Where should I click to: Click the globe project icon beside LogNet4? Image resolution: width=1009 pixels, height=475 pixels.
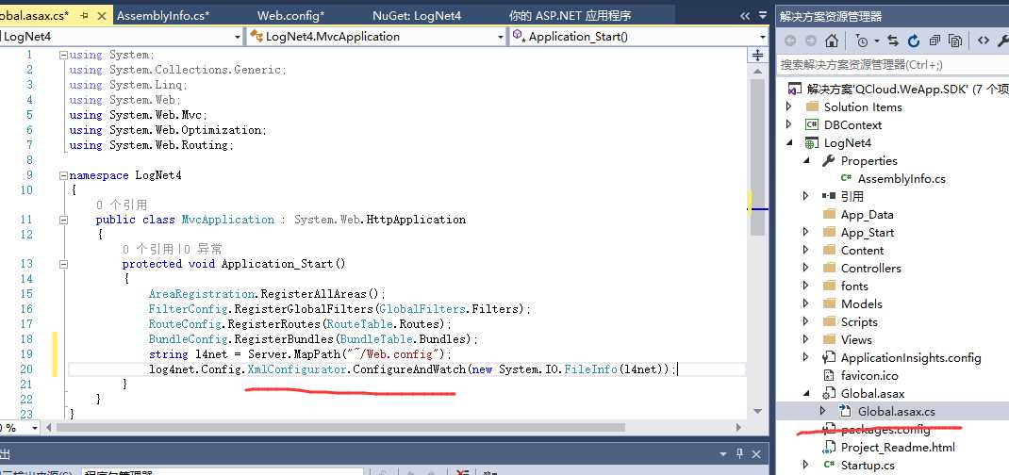click(812, 143)
